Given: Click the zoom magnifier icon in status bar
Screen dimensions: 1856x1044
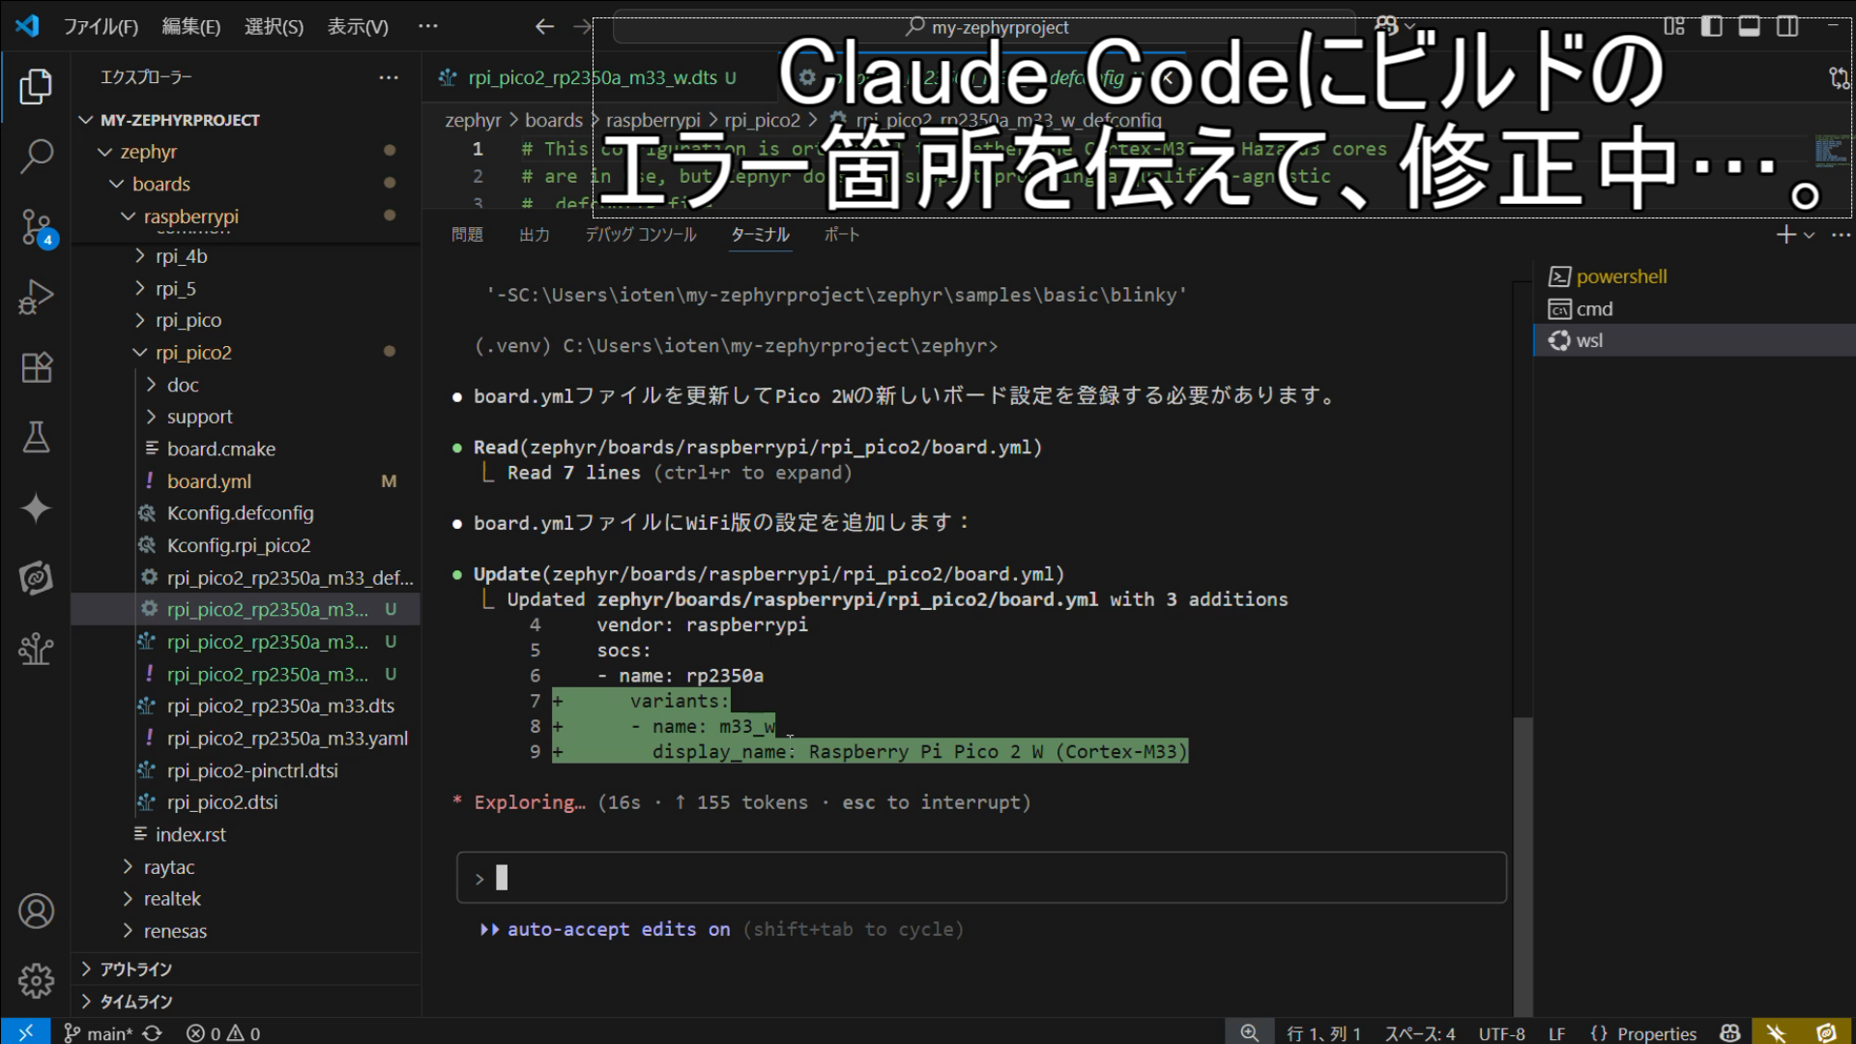Looking at the screenshot, I should pyautogui.click(x=1249, y=1033).
